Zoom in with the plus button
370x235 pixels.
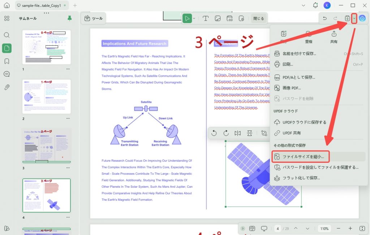[350, 228]
